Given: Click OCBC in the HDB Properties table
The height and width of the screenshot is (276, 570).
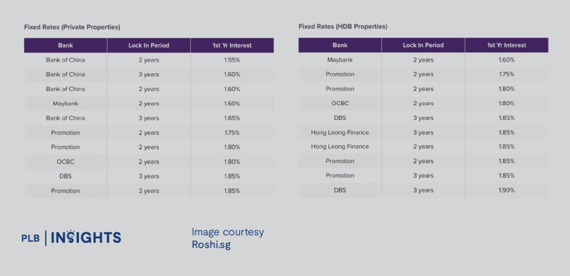Looking at the screenshot, I should (x=340, y=103).
